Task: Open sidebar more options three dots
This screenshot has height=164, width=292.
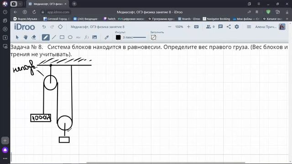Action: coord(5,159)
